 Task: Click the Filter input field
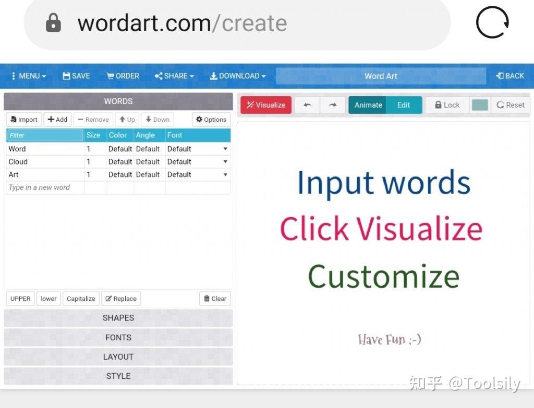pos(45,135)
